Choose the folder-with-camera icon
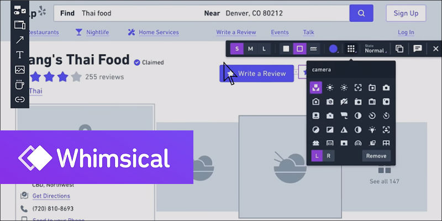This screenshot has height=221, width=442. [x=372, y=88]
